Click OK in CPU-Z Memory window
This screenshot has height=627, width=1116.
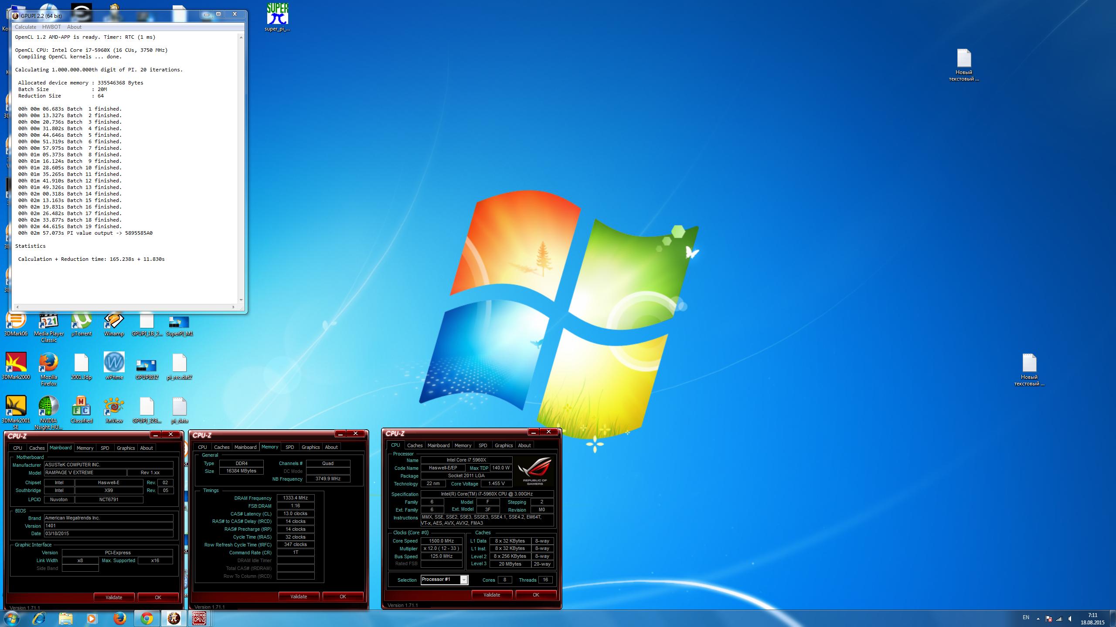[x=343, y=597]
